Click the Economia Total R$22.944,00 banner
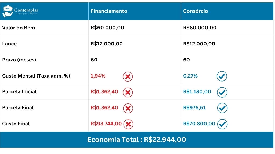 coord(137,140)
